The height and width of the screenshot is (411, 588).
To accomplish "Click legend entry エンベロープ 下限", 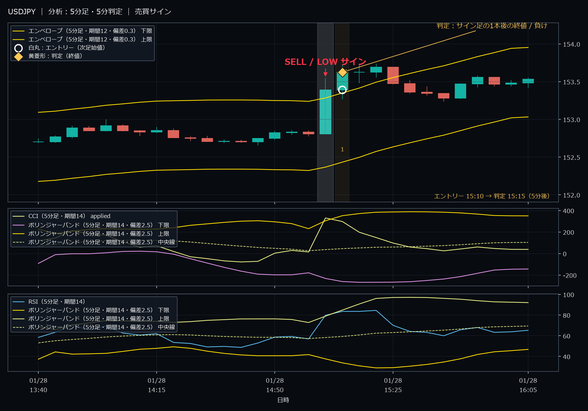I will click(x=82, y=31).
